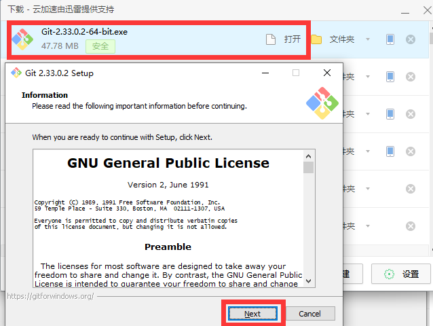Expand dropdown arrow next to 文件夹 in Git row
The image size is (433, 326).
(368, 39)
